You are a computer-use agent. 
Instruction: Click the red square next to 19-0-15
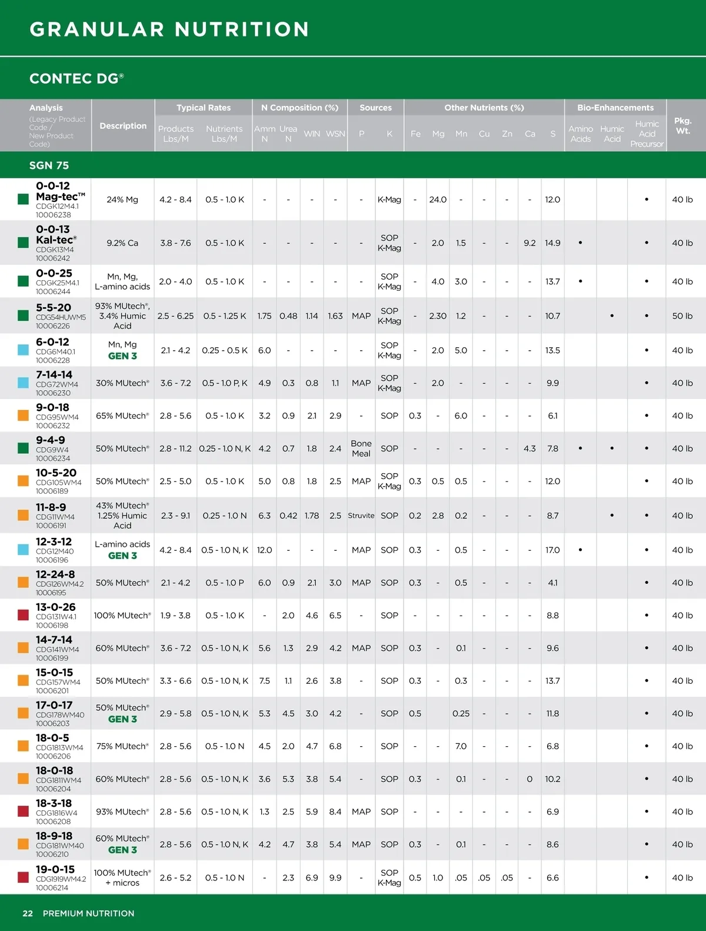point(24,877)
